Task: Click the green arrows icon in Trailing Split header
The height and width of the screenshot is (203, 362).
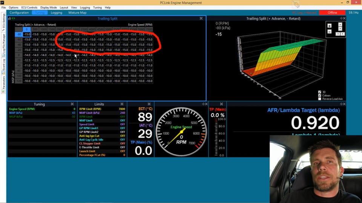Action: (x=13, y=18)
